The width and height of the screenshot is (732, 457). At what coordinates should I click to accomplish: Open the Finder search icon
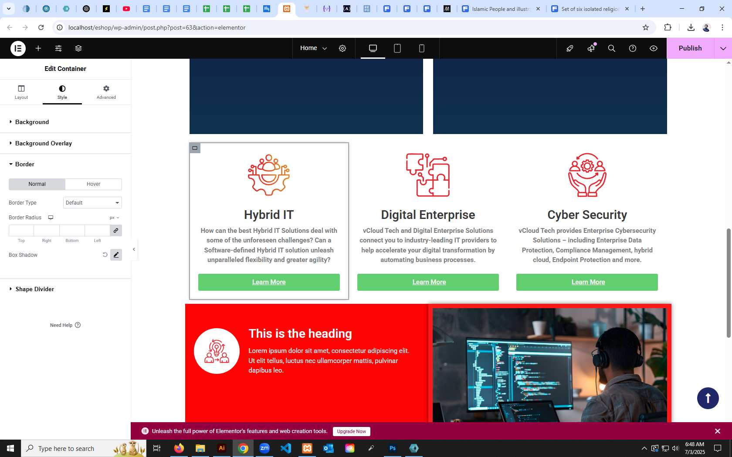click(612, 48)
